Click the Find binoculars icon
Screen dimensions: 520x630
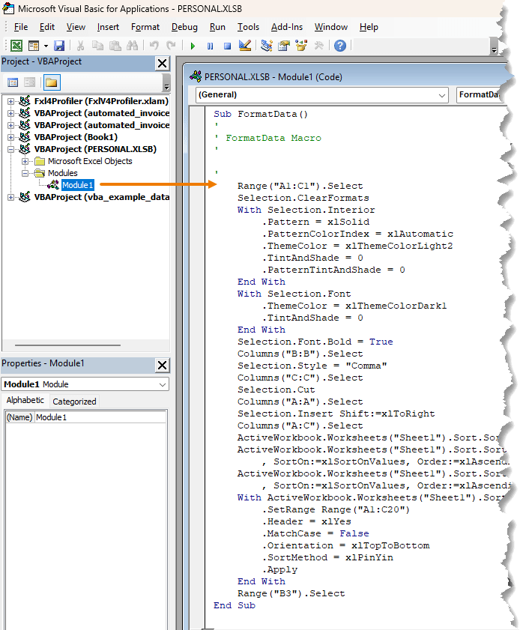(x=132, y=46)
